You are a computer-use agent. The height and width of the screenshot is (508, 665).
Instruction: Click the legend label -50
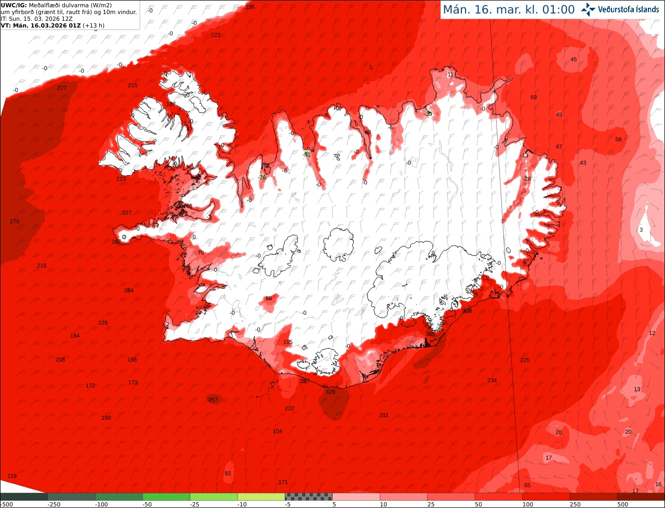147,504
